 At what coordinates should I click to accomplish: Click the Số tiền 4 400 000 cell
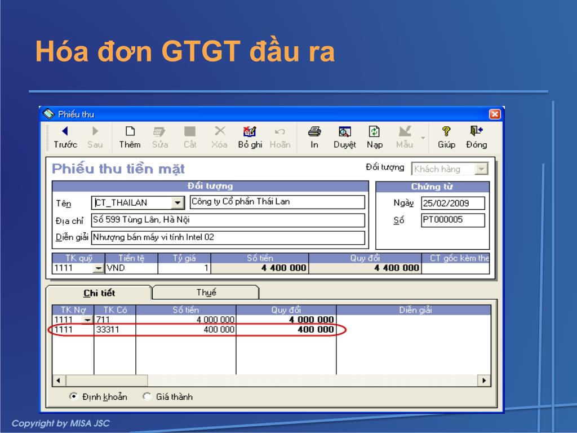tap(260, 268)
